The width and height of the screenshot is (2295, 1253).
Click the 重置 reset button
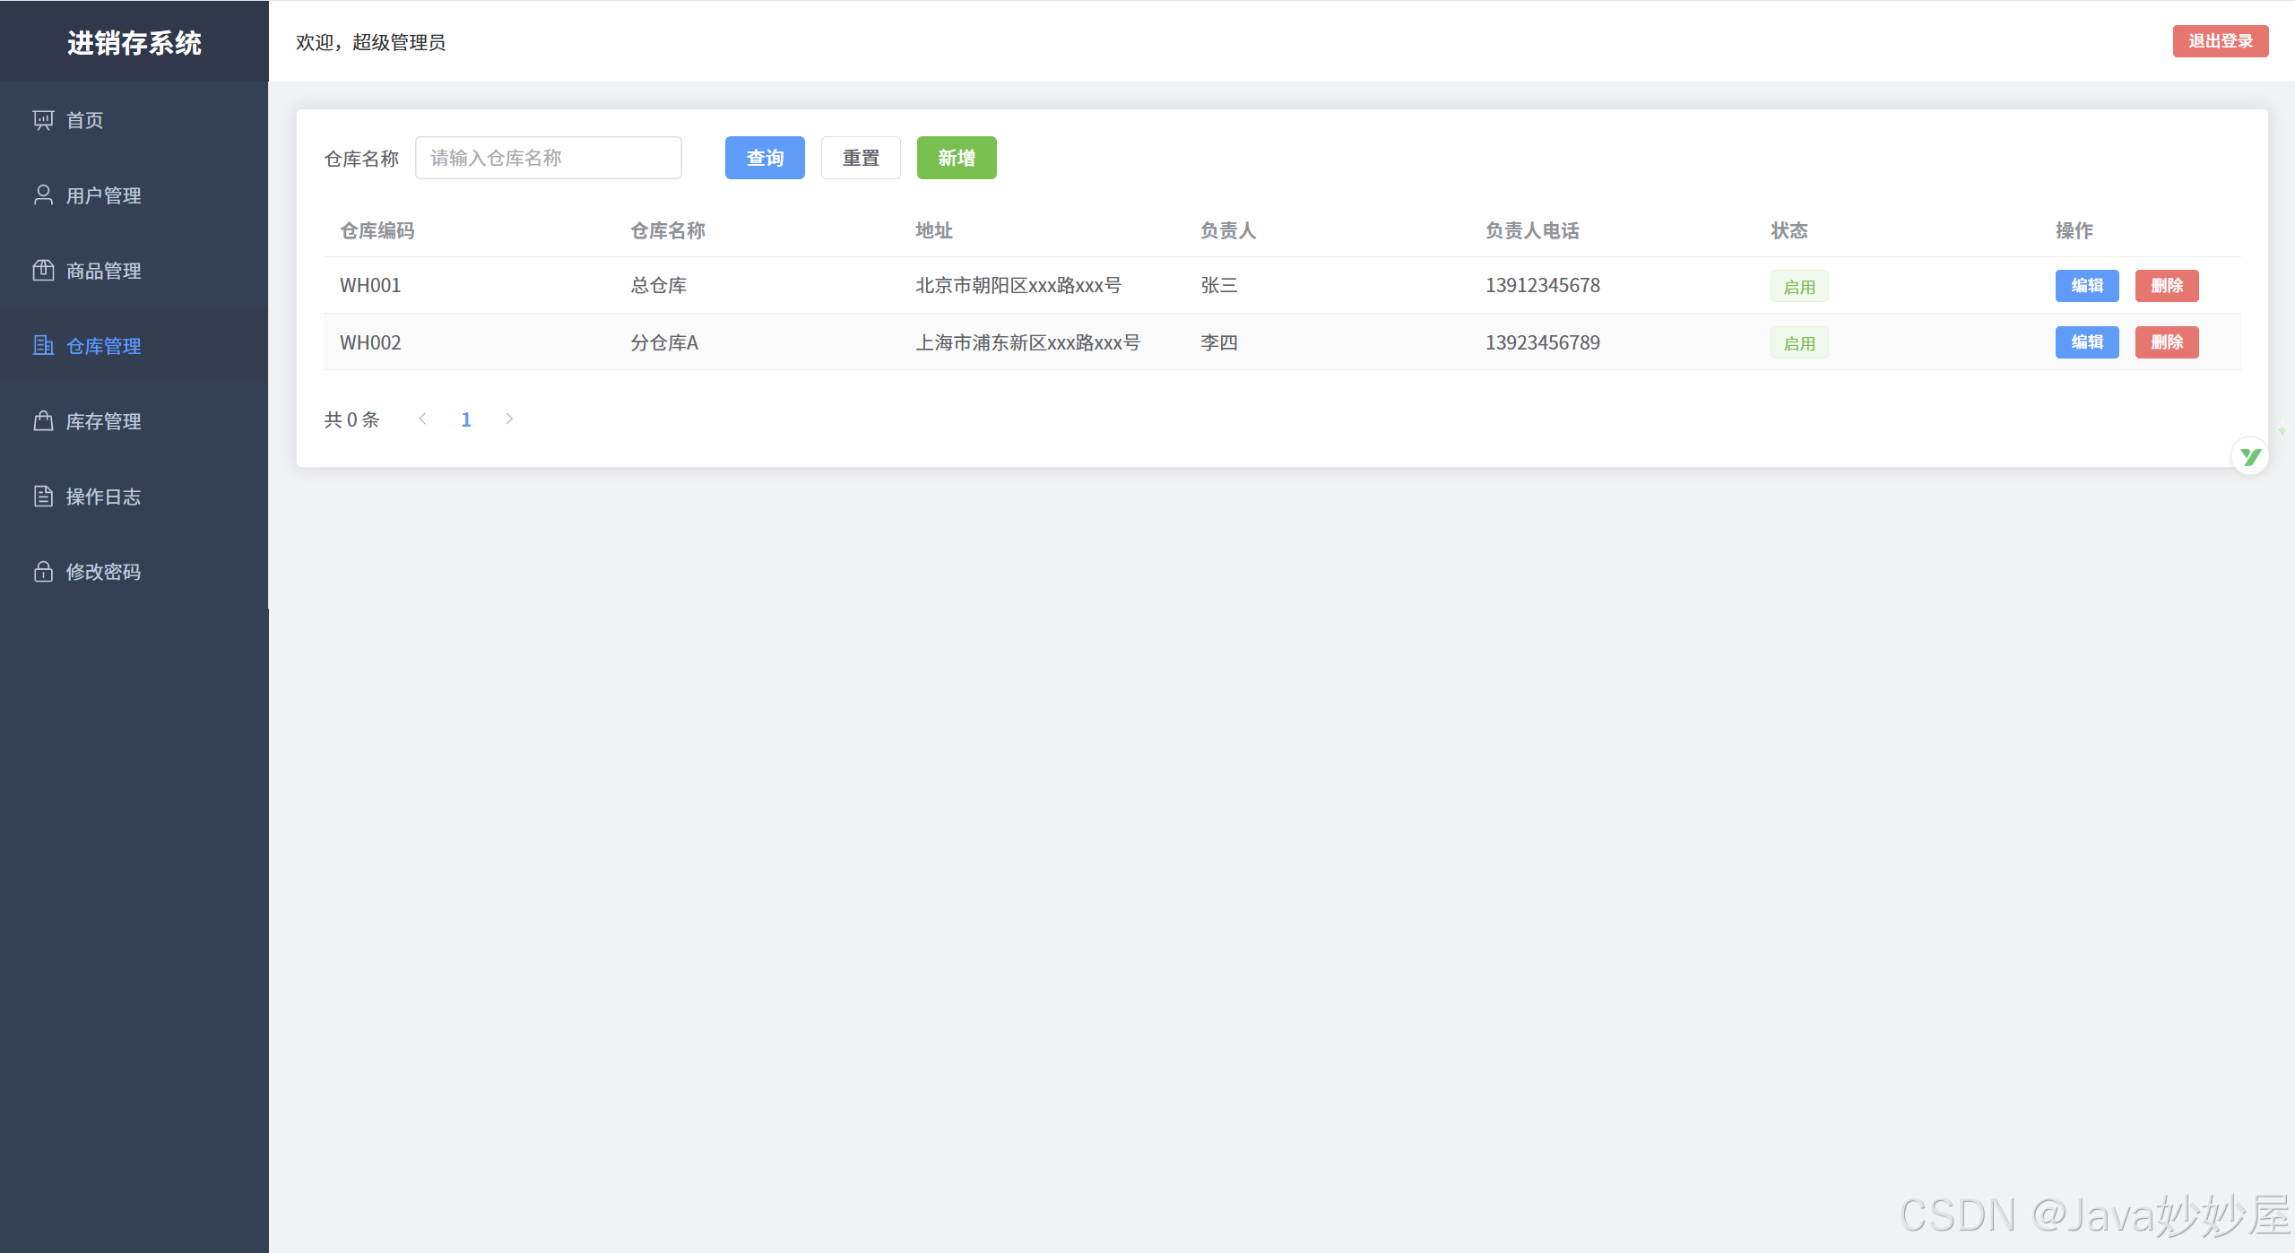coord(861,158)
